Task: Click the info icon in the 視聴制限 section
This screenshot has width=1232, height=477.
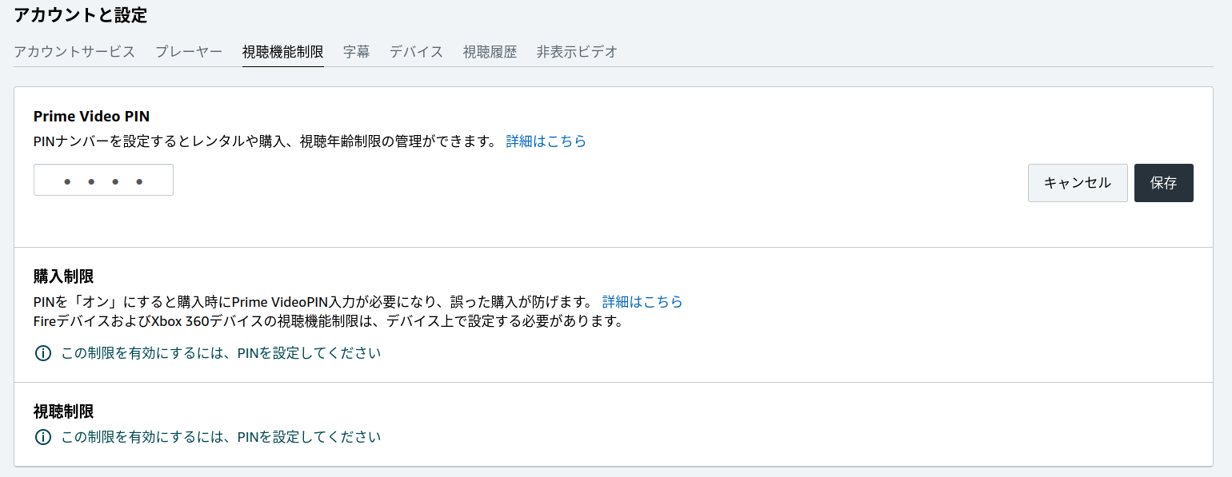Action: click(42, 437)
